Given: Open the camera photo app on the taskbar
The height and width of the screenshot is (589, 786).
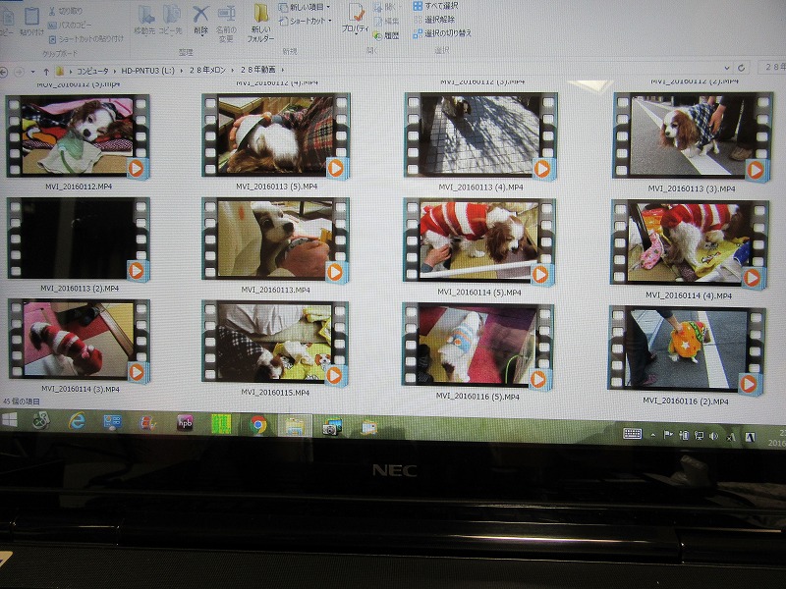Looking at the screenshot, I should point(331,427).
